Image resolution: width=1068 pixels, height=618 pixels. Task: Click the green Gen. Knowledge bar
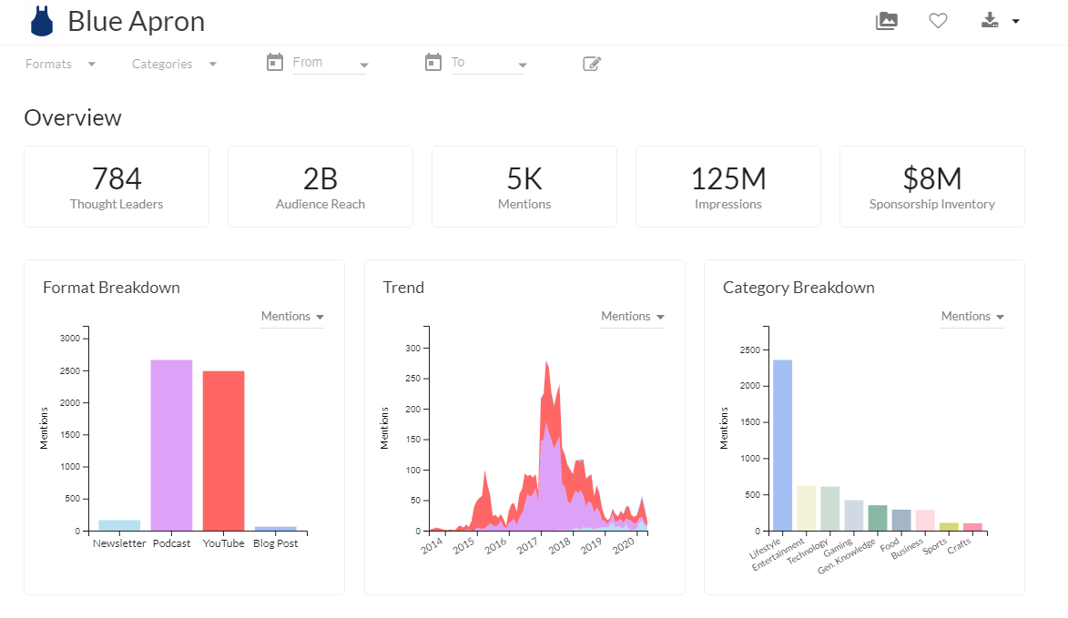pos(878,518)
